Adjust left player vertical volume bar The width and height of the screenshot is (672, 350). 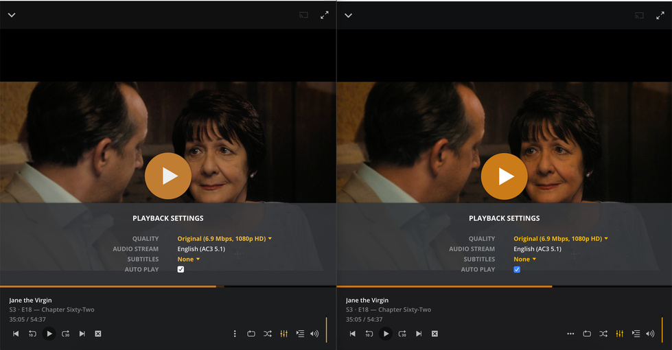pyautogui.click(x=327, y=330)
